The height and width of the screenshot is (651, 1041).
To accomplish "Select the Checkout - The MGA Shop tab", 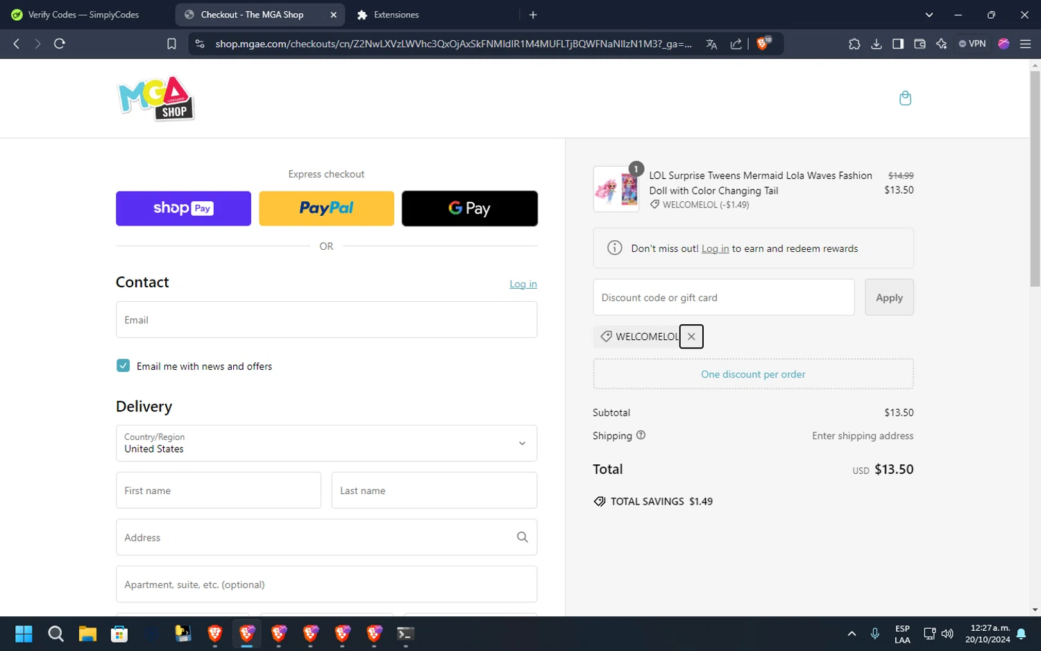I will point(252,15).
